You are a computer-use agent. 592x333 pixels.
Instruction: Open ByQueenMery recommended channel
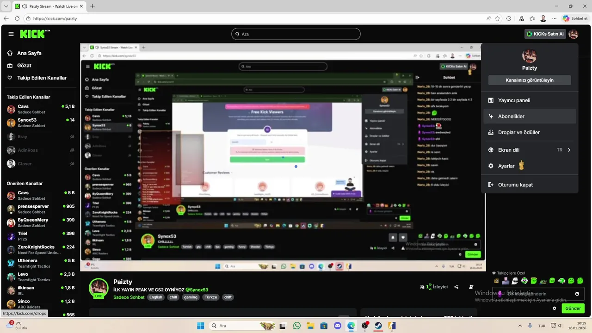pos(41,222)
